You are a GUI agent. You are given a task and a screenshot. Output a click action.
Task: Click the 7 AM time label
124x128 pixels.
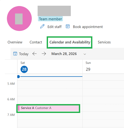11,115
